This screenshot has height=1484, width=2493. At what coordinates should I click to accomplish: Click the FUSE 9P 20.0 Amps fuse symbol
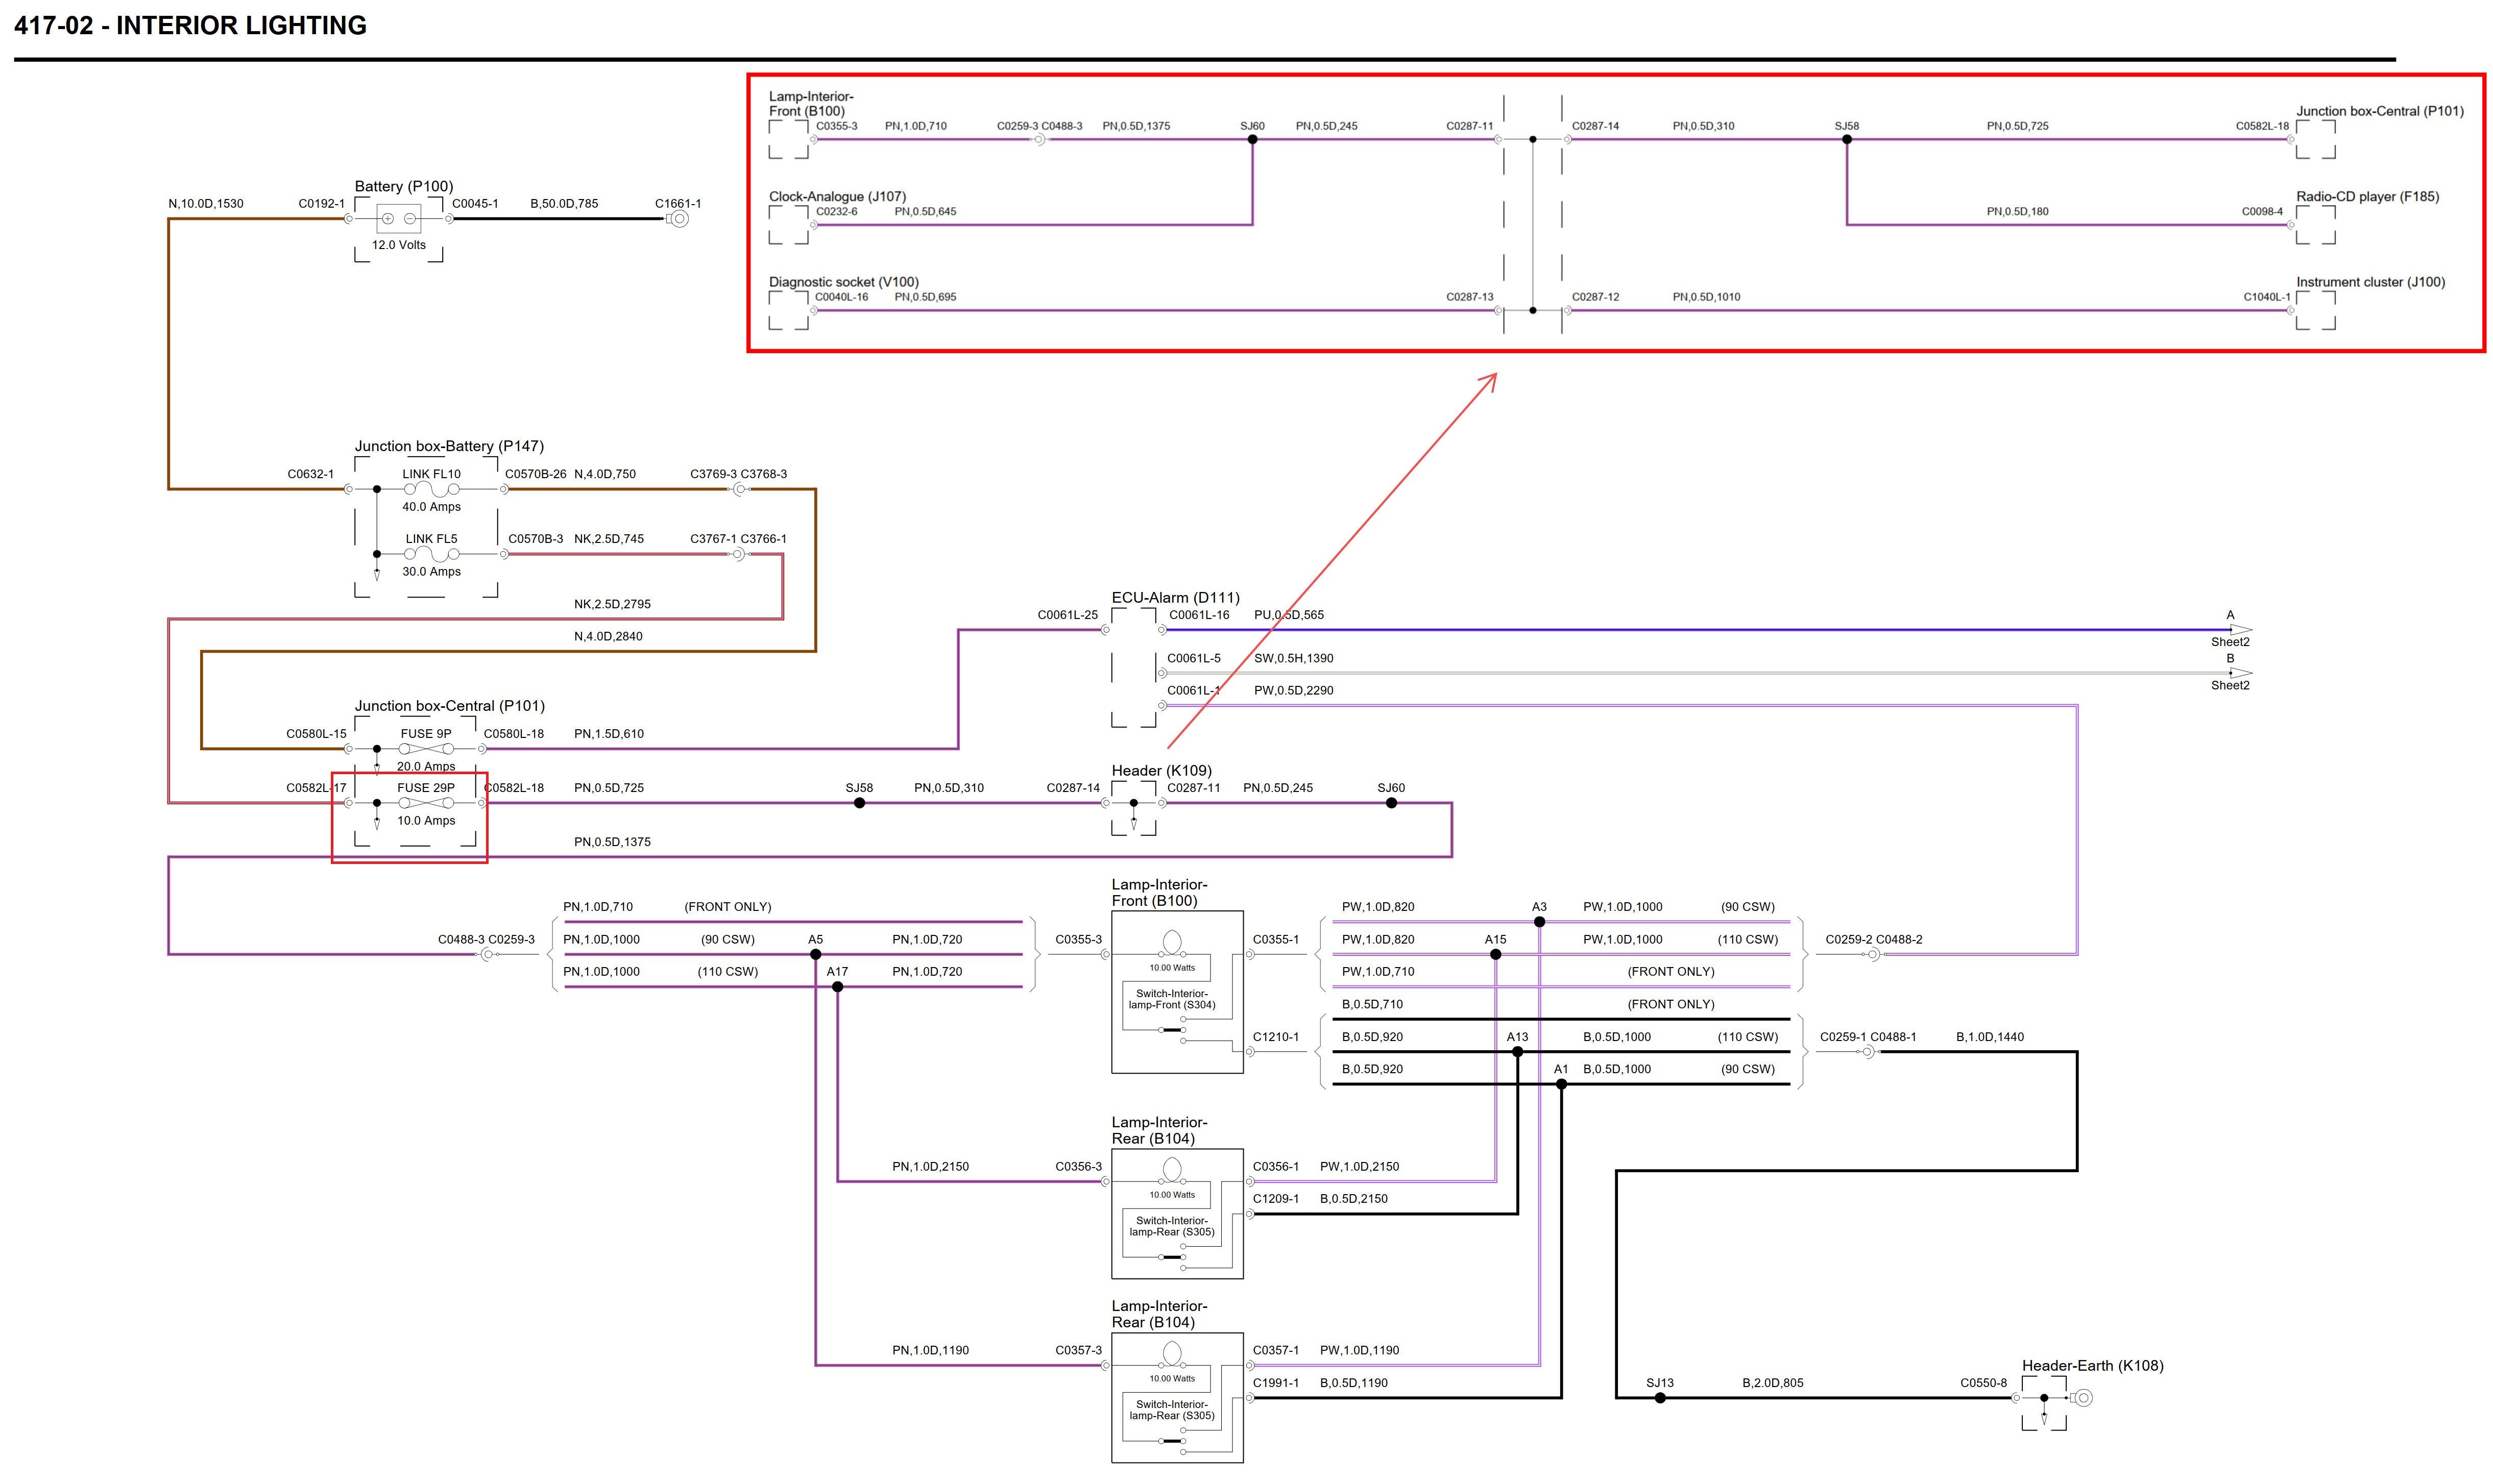426,749
